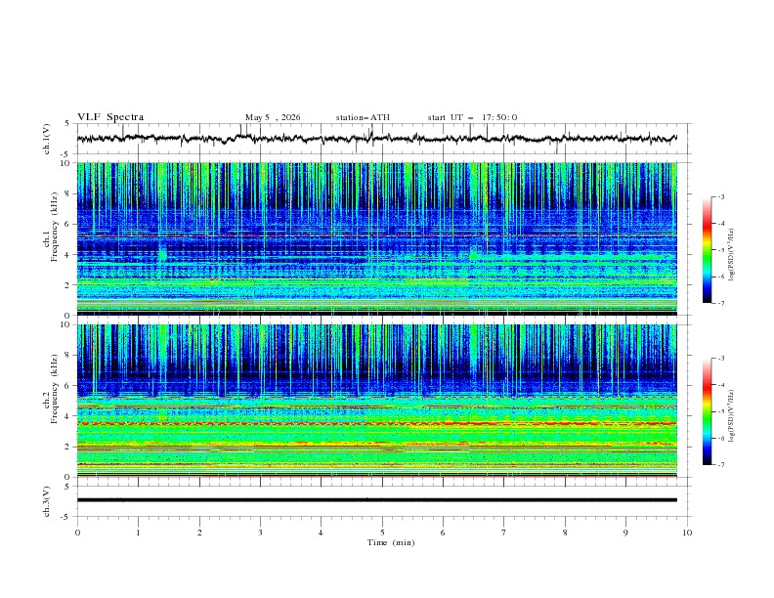The height and width of the screenshot is (598, 774).
Task: Click the ch.3(V) flat black trace
Action: (x=376, y=500)
